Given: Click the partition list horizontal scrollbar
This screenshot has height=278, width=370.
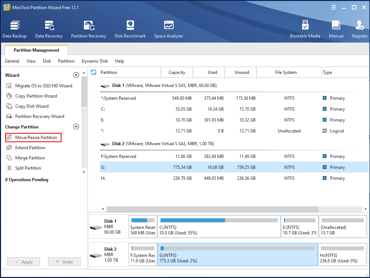Looking at the screenshot, I should tap(212, 209).
